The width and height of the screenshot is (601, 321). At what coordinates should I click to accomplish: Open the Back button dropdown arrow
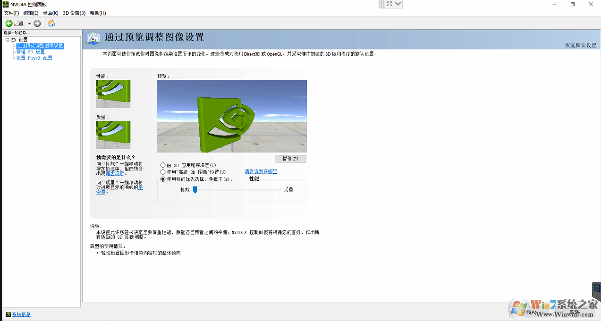28,23
